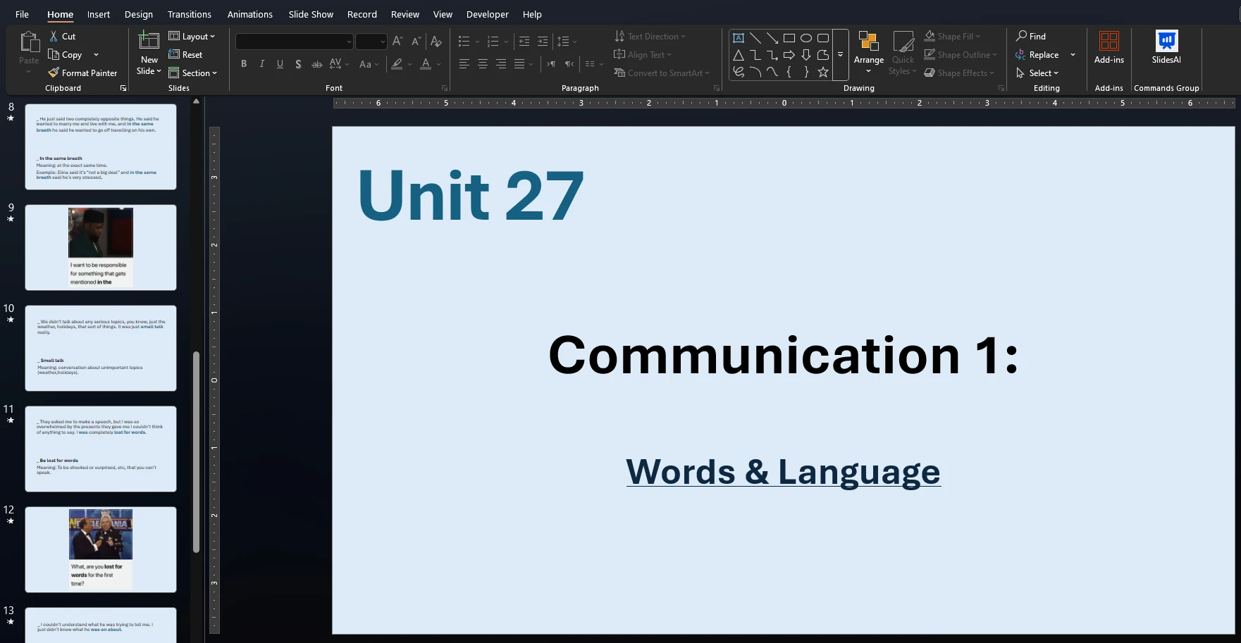
Task: Expand the Layout dropdown
Action: coord(192,37)
